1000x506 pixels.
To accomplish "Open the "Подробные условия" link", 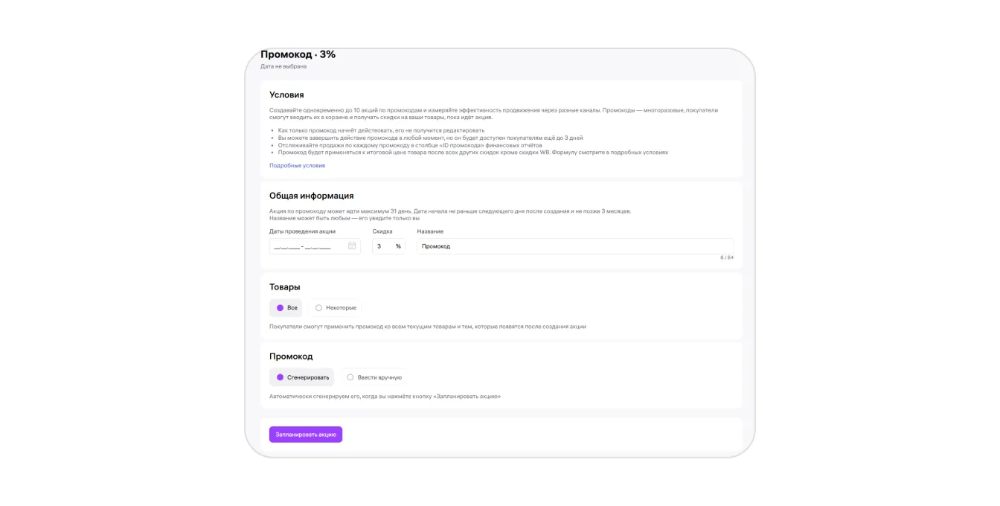I will click(x=297, y=166).
